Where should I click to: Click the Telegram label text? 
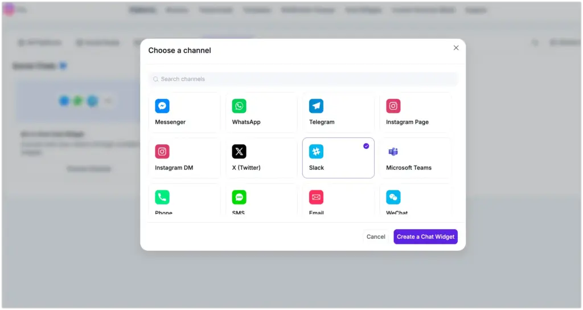[x=322, y=122]
